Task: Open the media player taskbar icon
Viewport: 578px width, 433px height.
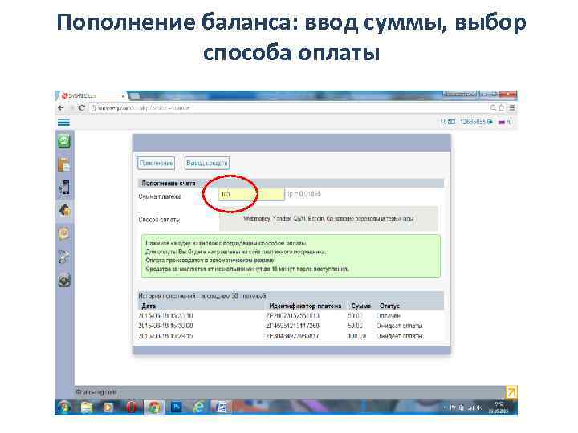Action: [108, 407]
